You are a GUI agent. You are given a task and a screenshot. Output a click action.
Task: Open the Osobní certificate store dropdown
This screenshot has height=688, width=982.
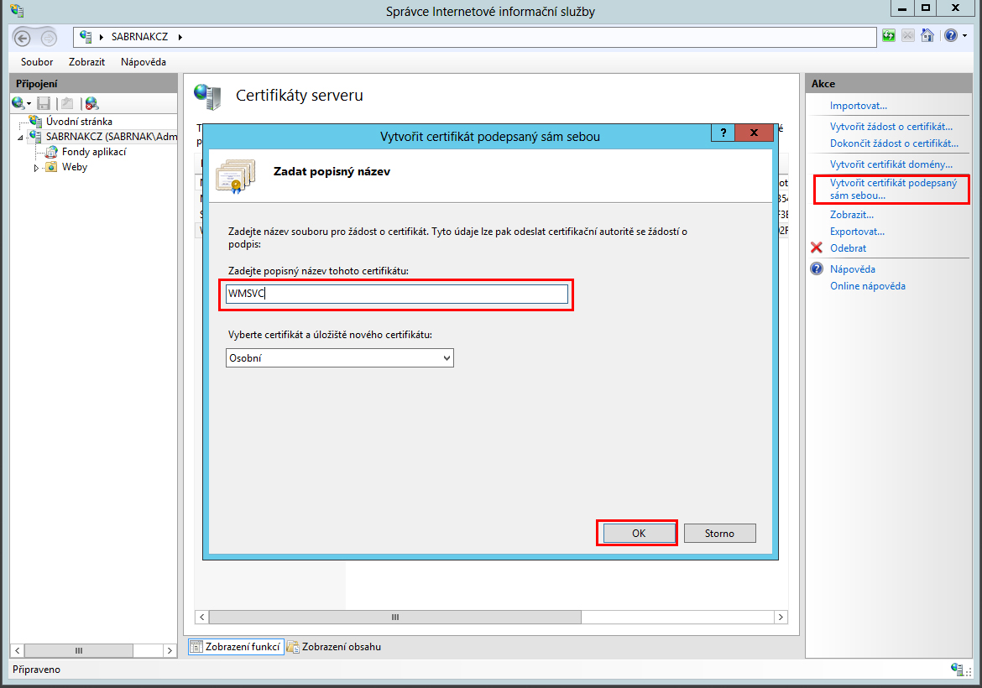[x=340, y=358]
